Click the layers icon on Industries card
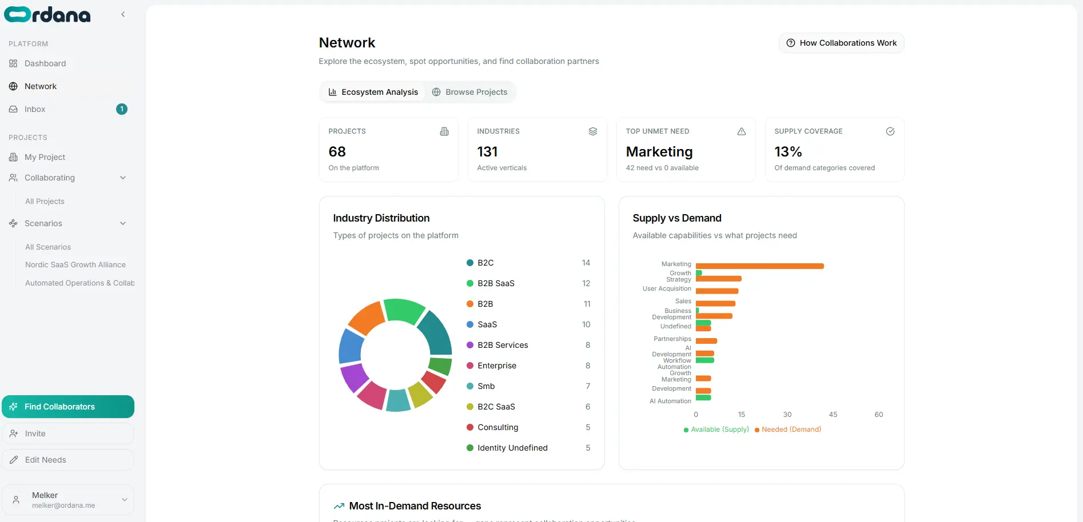Image resolution: width=1083 pixels, height=522 pixels. tap(593, 131)
